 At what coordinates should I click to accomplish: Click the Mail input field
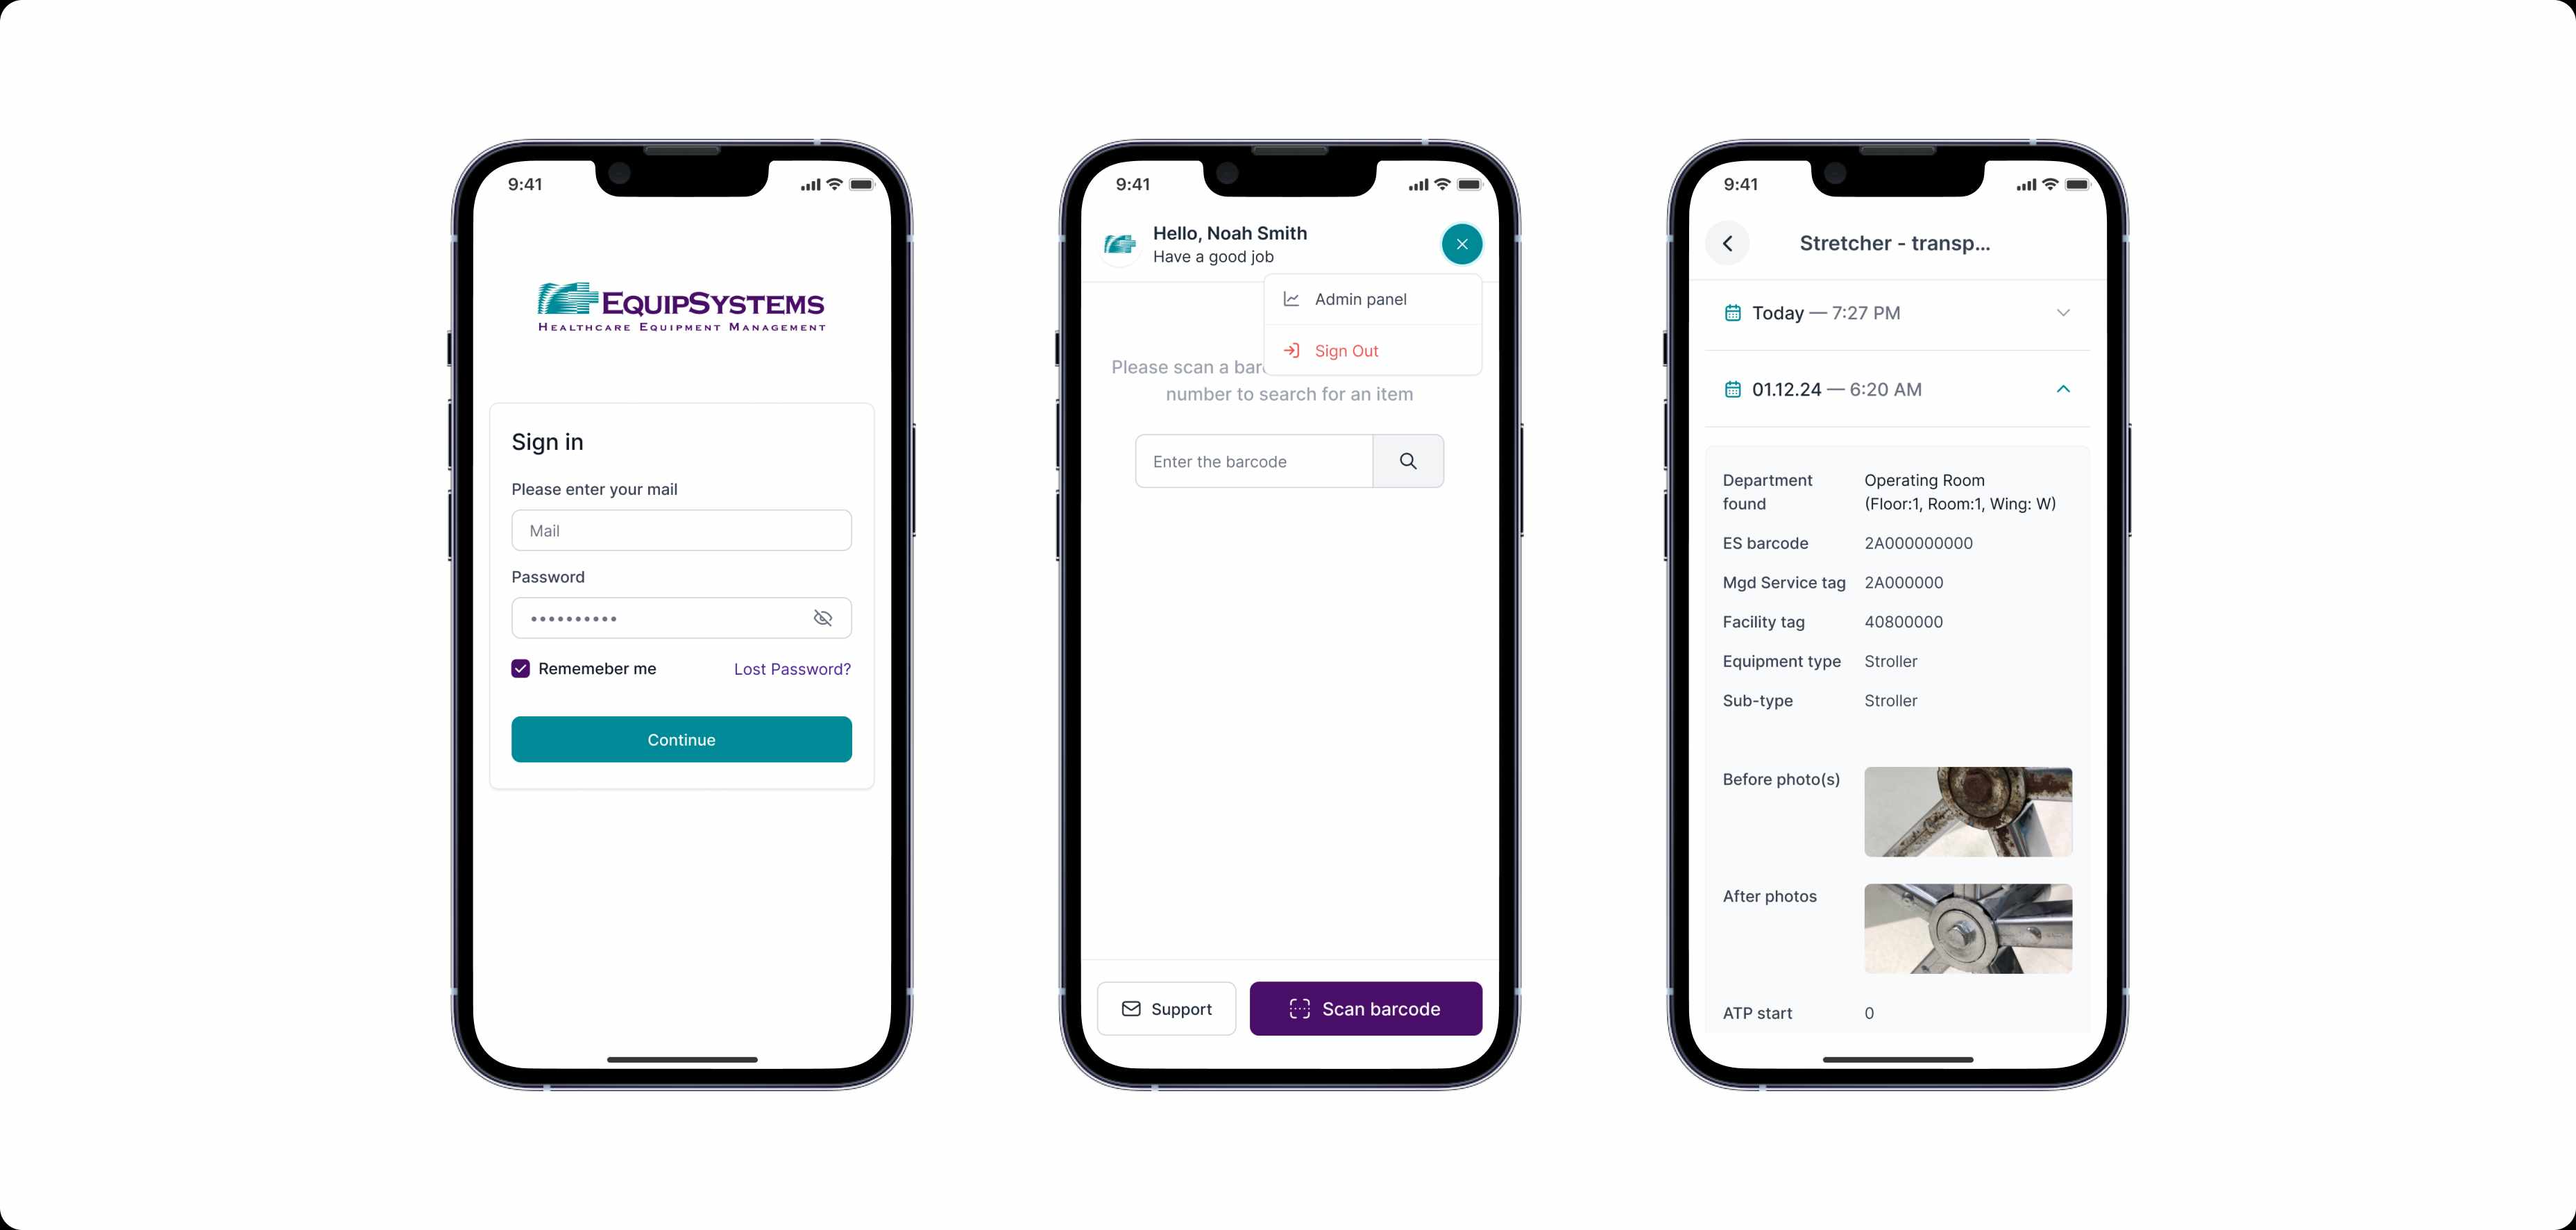[680, 529]
